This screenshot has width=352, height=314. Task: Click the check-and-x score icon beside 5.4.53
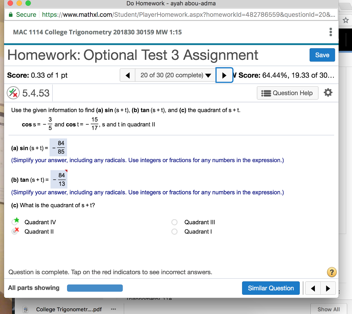[13, 92]
